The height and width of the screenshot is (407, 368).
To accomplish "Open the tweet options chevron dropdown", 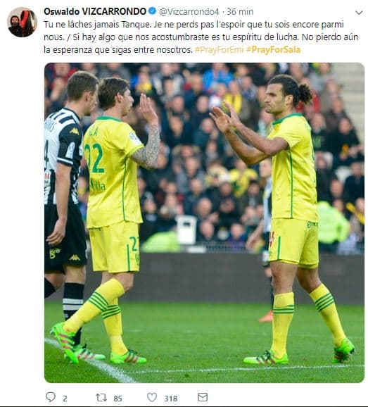I will pos(359,12).
